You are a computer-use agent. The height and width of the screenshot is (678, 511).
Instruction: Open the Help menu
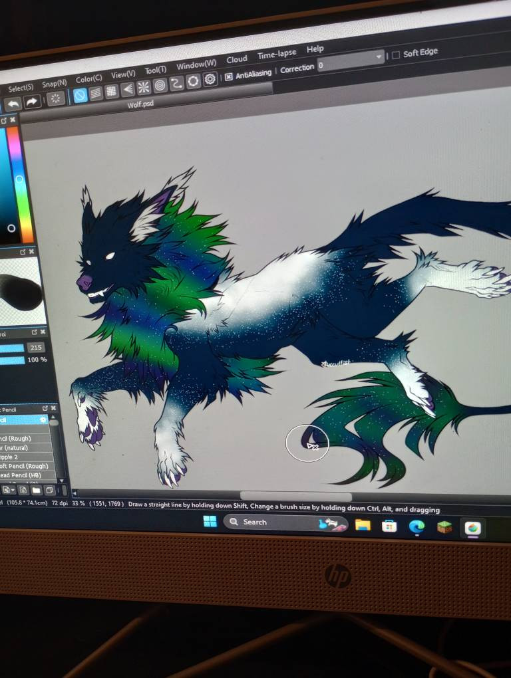click(315, 49)
